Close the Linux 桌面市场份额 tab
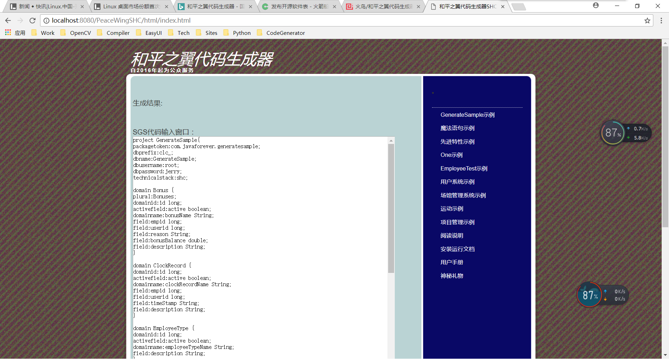Screen dimensions: 669x359 pyautogui.click(x=167, y=7)
